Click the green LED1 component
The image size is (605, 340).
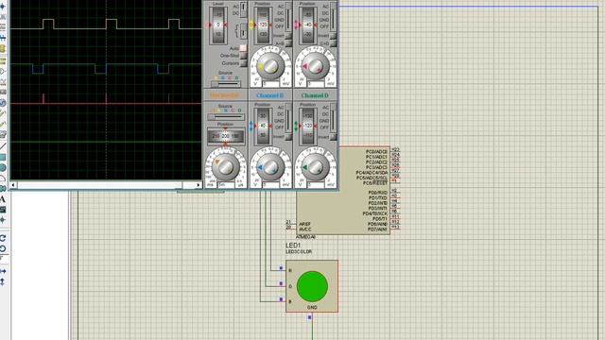(312, 286)
